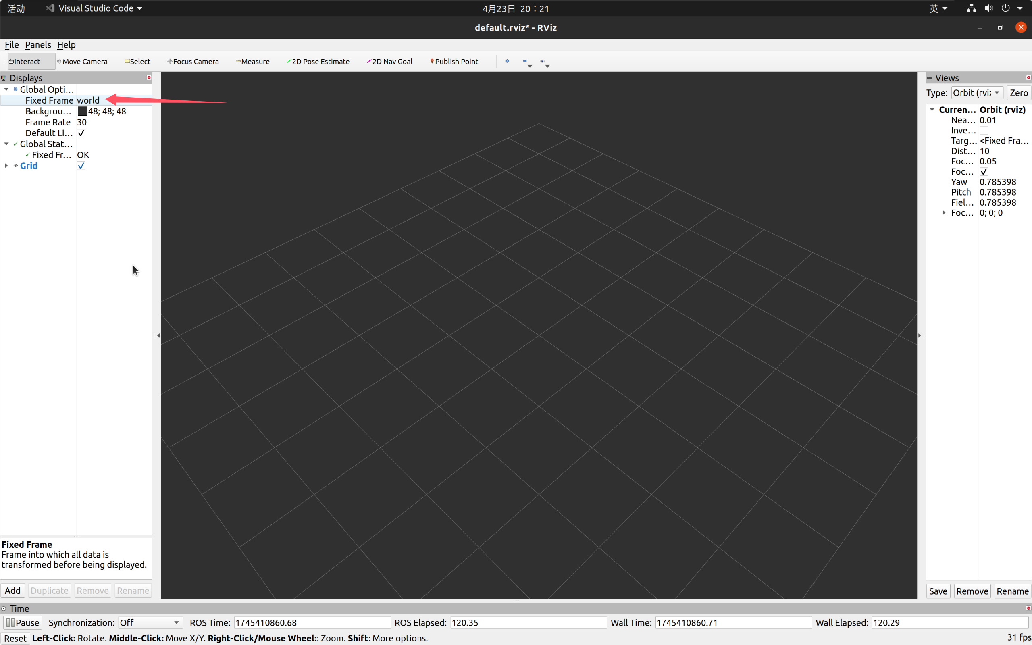1032x645 pixels.
Task: Open the File menu
Action: click(12, 45)
